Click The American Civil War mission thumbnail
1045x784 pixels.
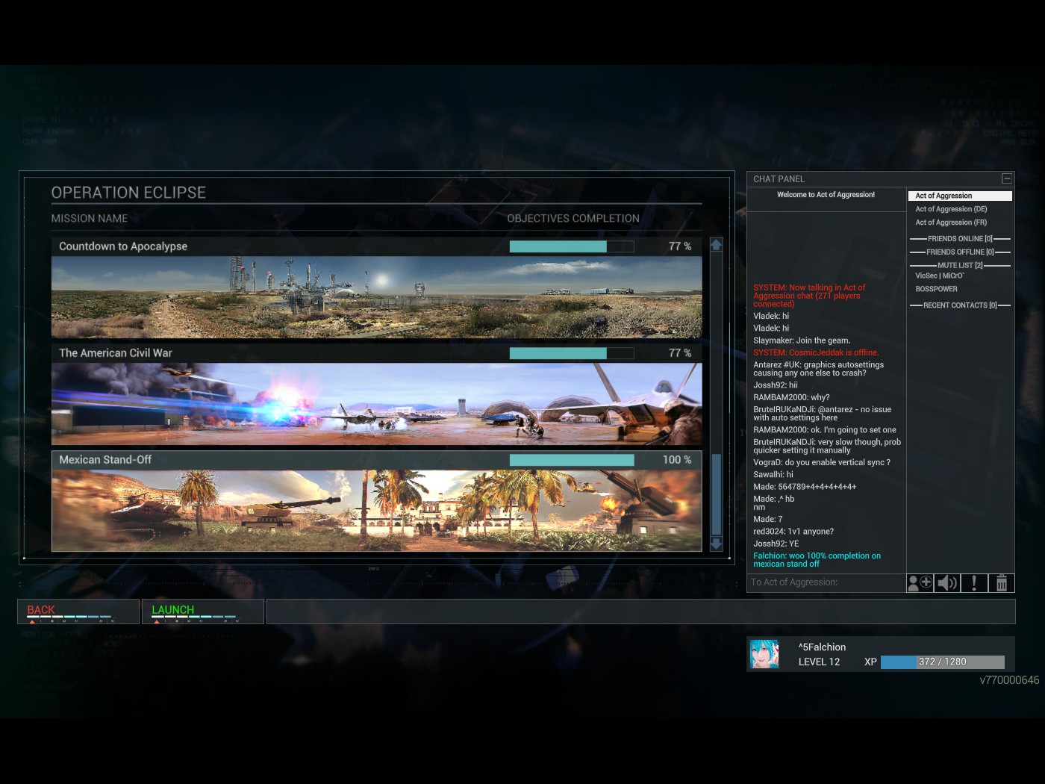(x=376, y=404)
